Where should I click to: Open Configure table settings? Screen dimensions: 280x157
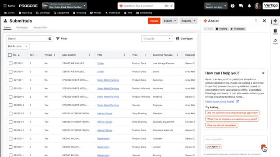(184, 39)
